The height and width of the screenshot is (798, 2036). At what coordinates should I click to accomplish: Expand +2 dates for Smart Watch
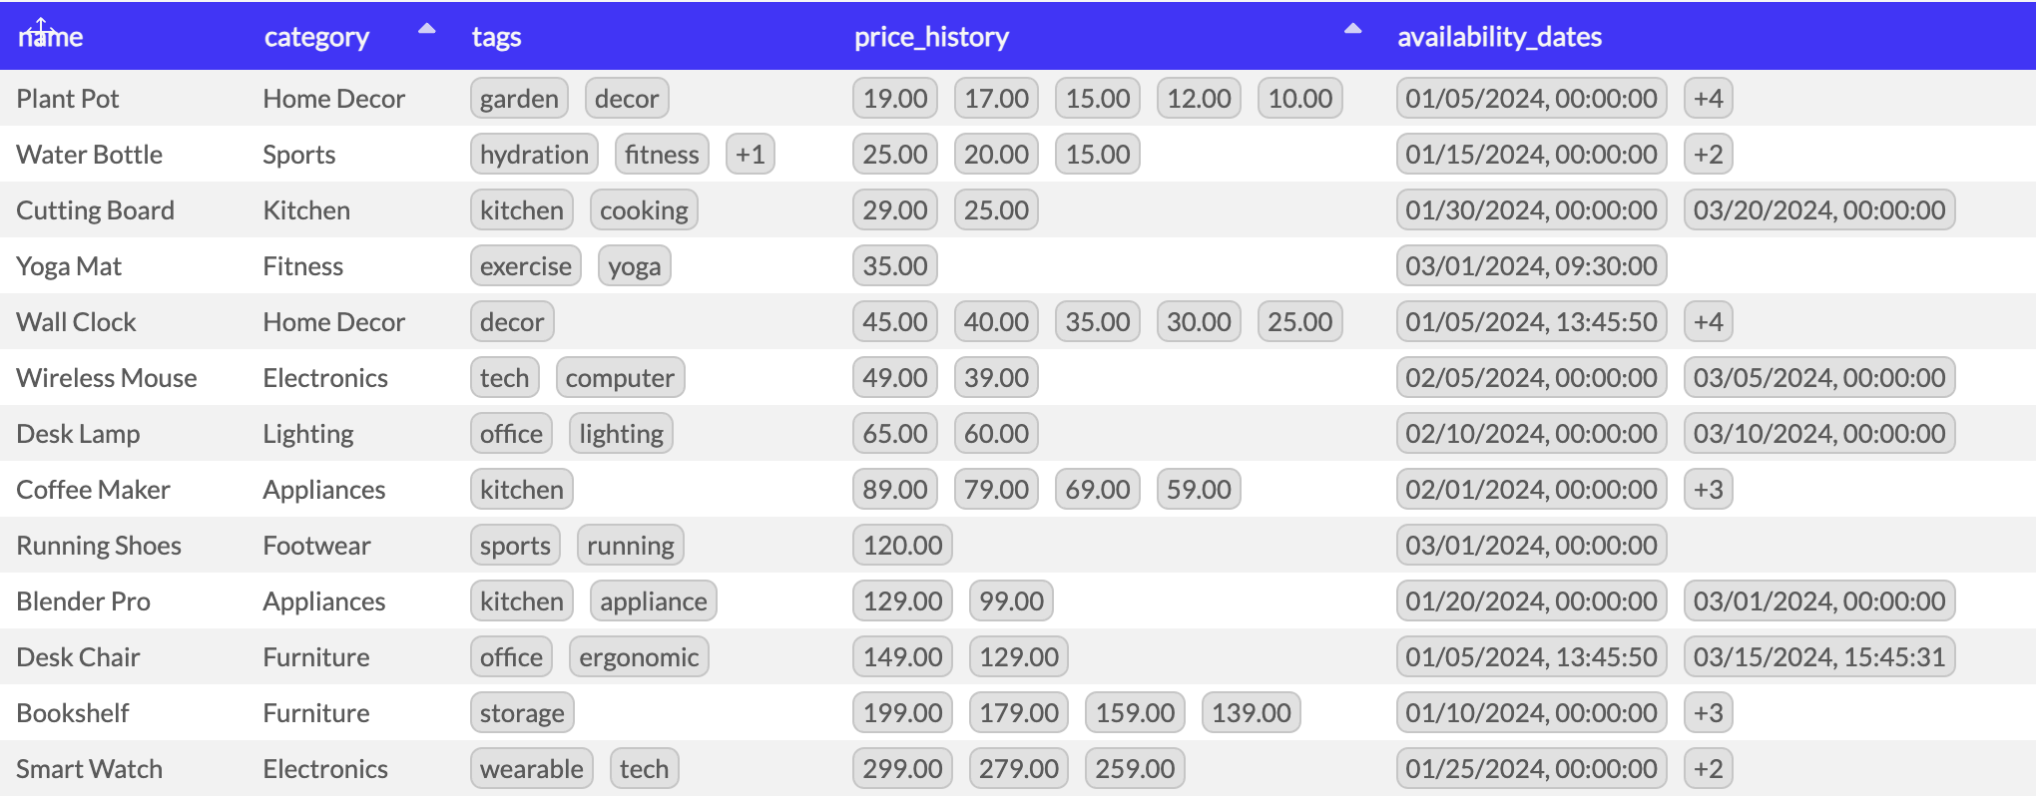pos(1708,769)
